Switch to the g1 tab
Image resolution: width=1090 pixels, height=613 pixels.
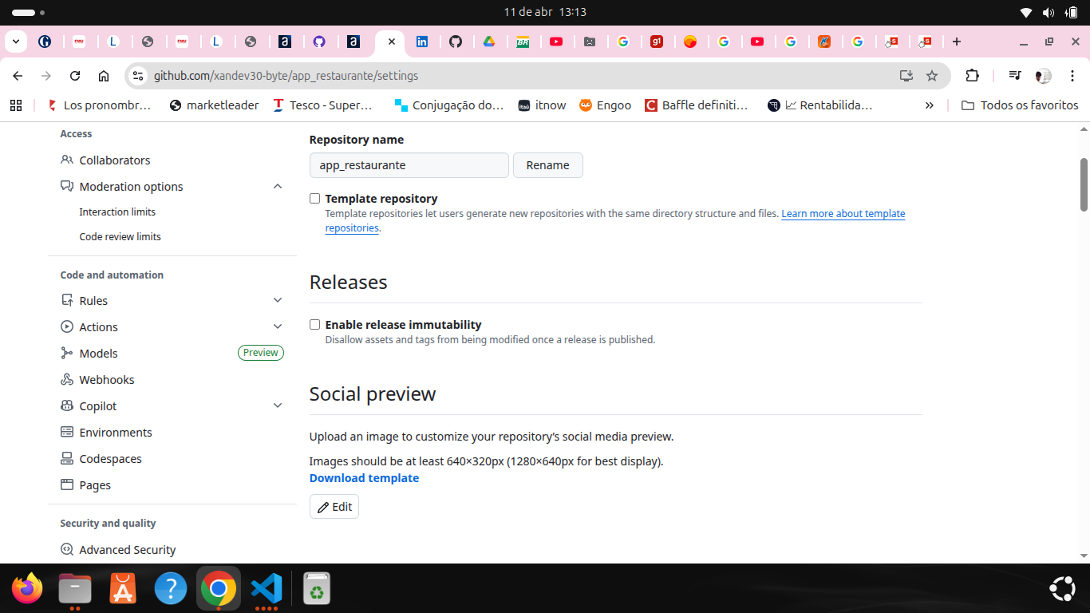657,42
